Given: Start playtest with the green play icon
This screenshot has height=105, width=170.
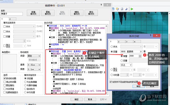Looking at the screenshot, I should point(132,9).
